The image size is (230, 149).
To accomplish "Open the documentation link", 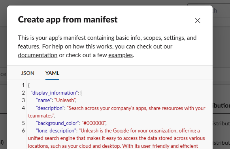I will (38, 55).
